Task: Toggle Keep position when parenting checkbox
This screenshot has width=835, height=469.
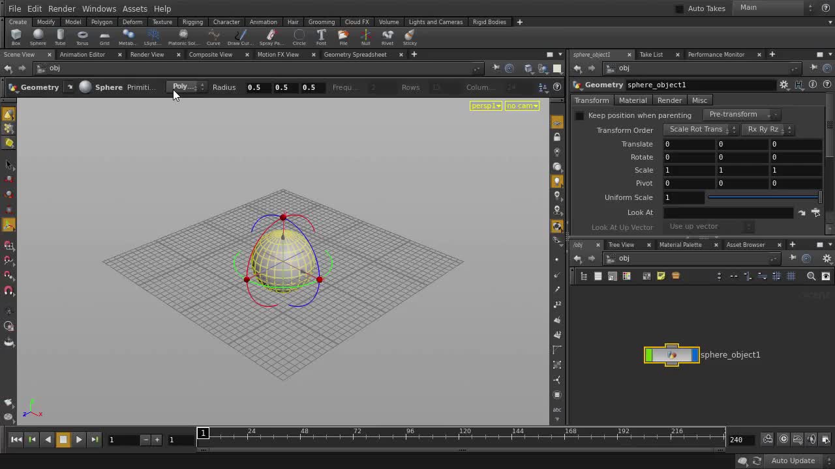Action: click(580, 115)
